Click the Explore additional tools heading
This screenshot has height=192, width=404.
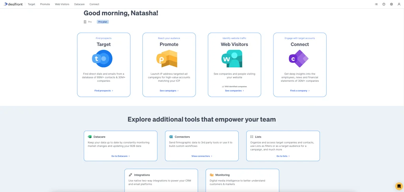[202, 119]
